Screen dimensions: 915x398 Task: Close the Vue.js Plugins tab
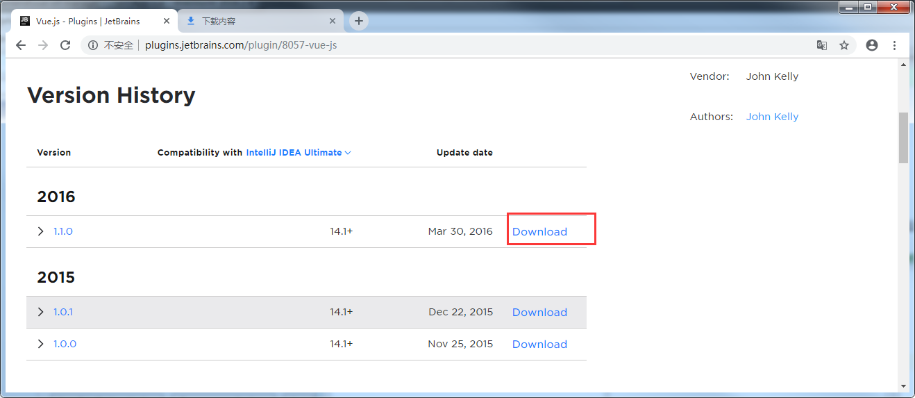pyautogui.click(x=167, y=21)
